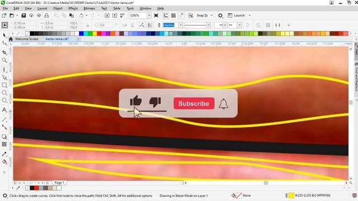Open the File menu

[5, 8]
